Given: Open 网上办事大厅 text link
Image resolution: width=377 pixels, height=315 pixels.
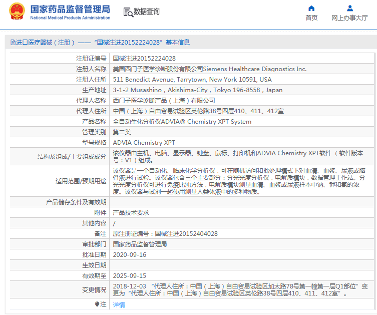Looking at the screenshot, I should click(x=349, y=18).
